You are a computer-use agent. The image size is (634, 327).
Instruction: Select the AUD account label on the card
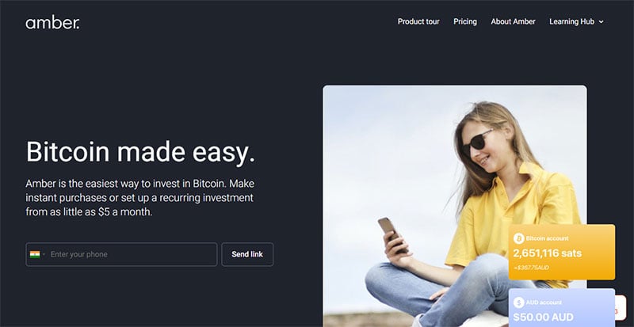544,302
